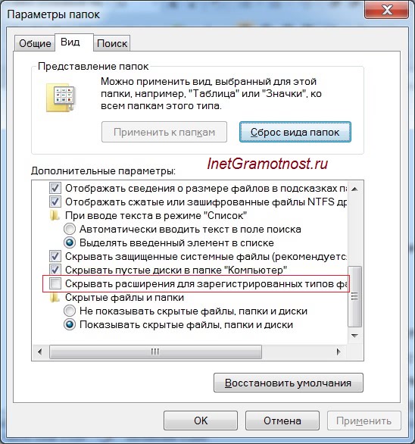
Task: Uncheck Скрывать пустые диски в папке Компьютер
Action: [x=55, y=270]
